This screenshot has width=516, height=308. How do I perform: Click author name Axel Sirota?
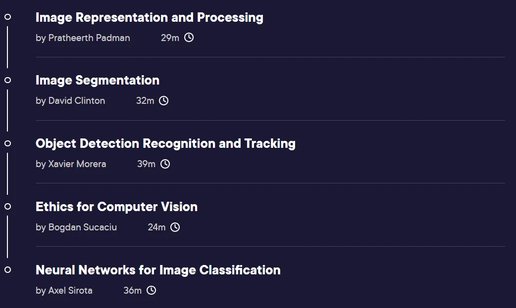(x=70, y=290)
